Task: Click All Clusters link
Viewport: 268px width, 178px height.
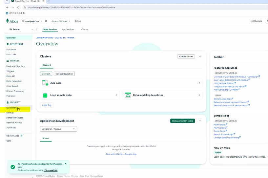Action: pyautogui.click(x=257, y=21)
